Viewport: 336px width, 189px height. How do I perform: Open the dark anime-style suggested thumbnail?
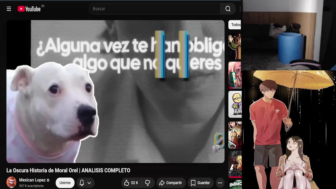pos(235,164)
